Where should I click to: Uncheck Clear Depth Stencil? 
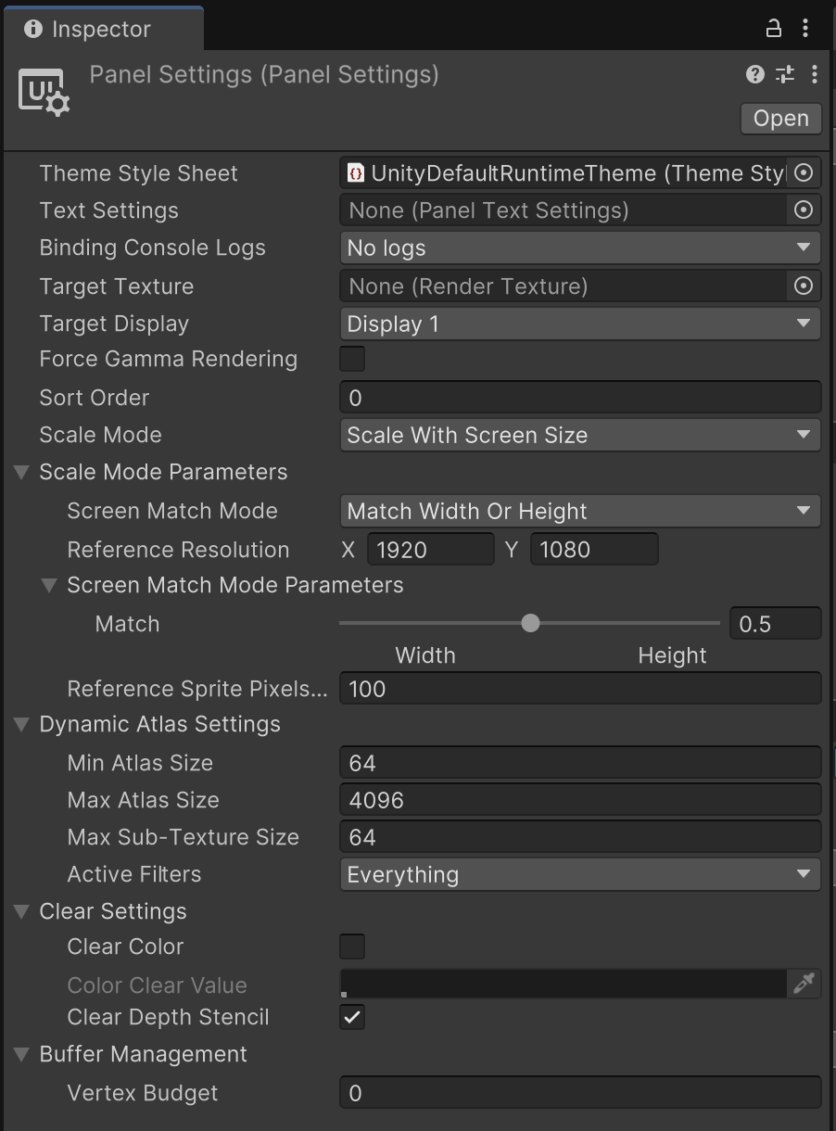click(x=352, y=1017)
